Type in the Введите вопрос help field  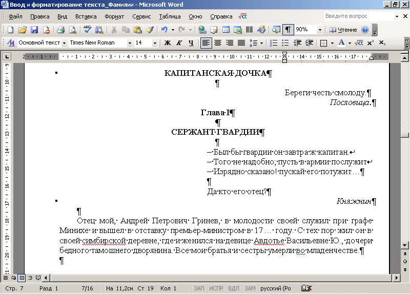click(x=359, y=16)
